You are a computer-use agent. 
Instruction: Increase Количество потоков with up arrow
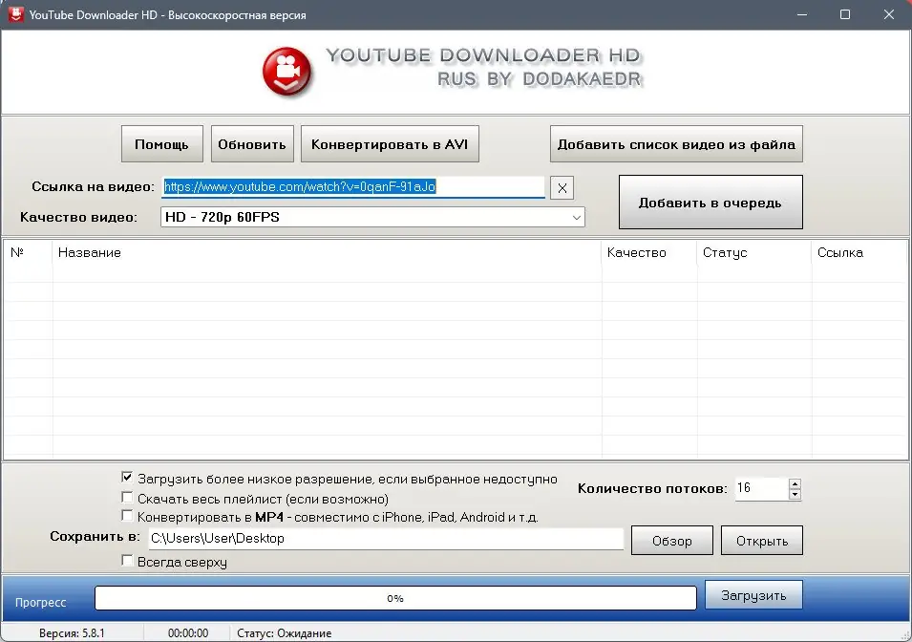795,483
